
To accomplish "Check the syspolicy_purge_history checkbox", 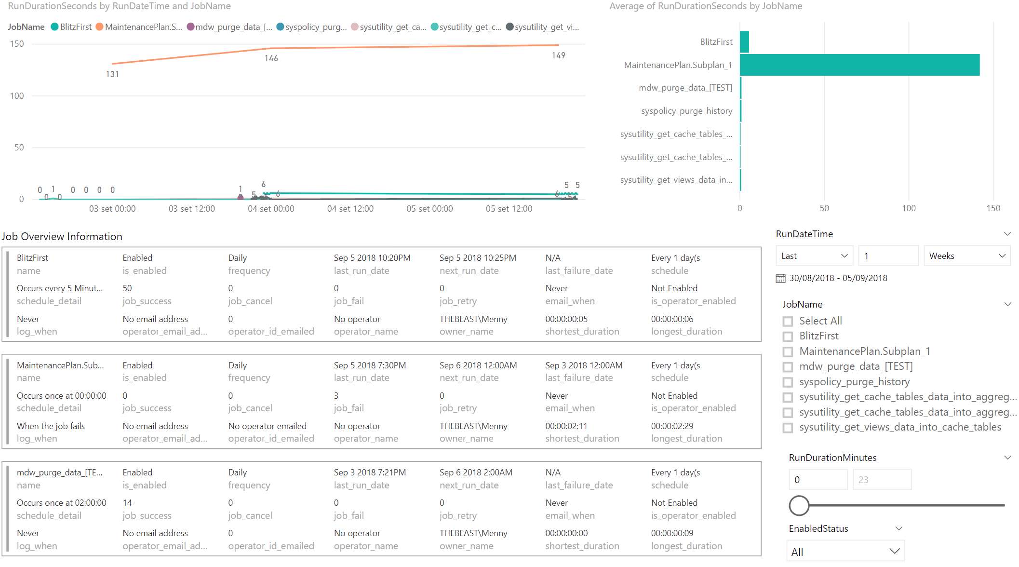I will (x=788, y=382).
